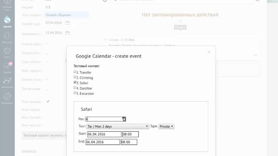
Task: Close the Google Calendar create event dialog
Action: click(x=209, y=52)
